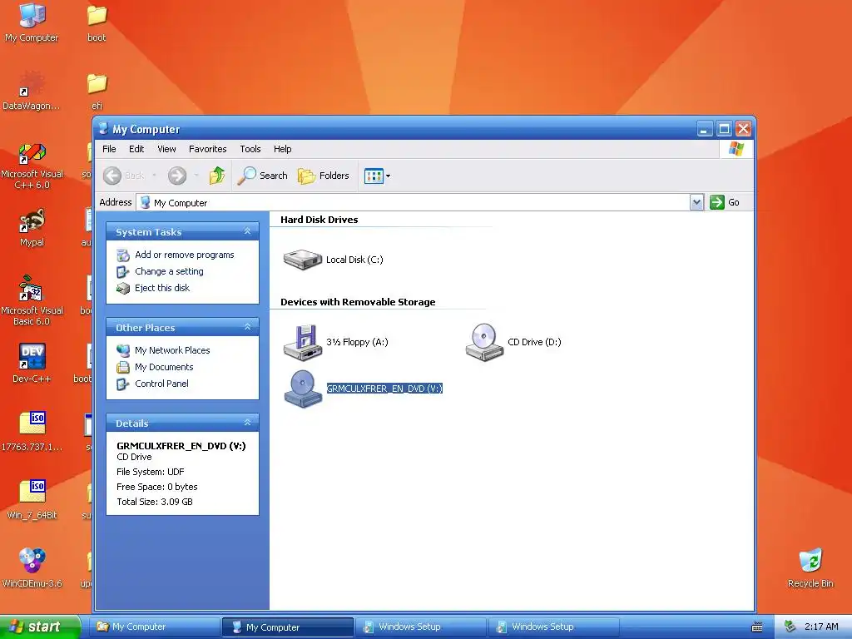Screen dimensions: 852x639
Task: Select the Recycle Bin icon
Action: coord(810,567)
